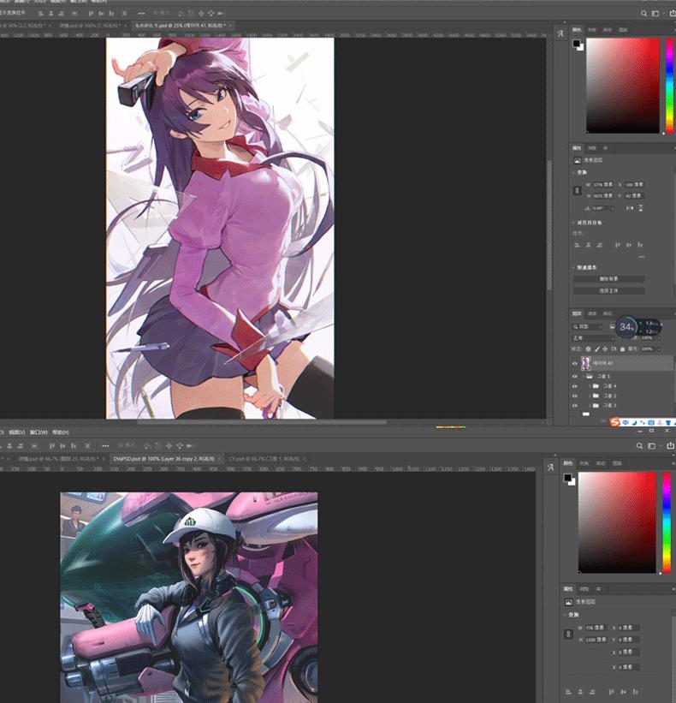Click the lock position move icon in Layers
The height and width of the screenshot is (703, 676).
[x=607, y=349]
